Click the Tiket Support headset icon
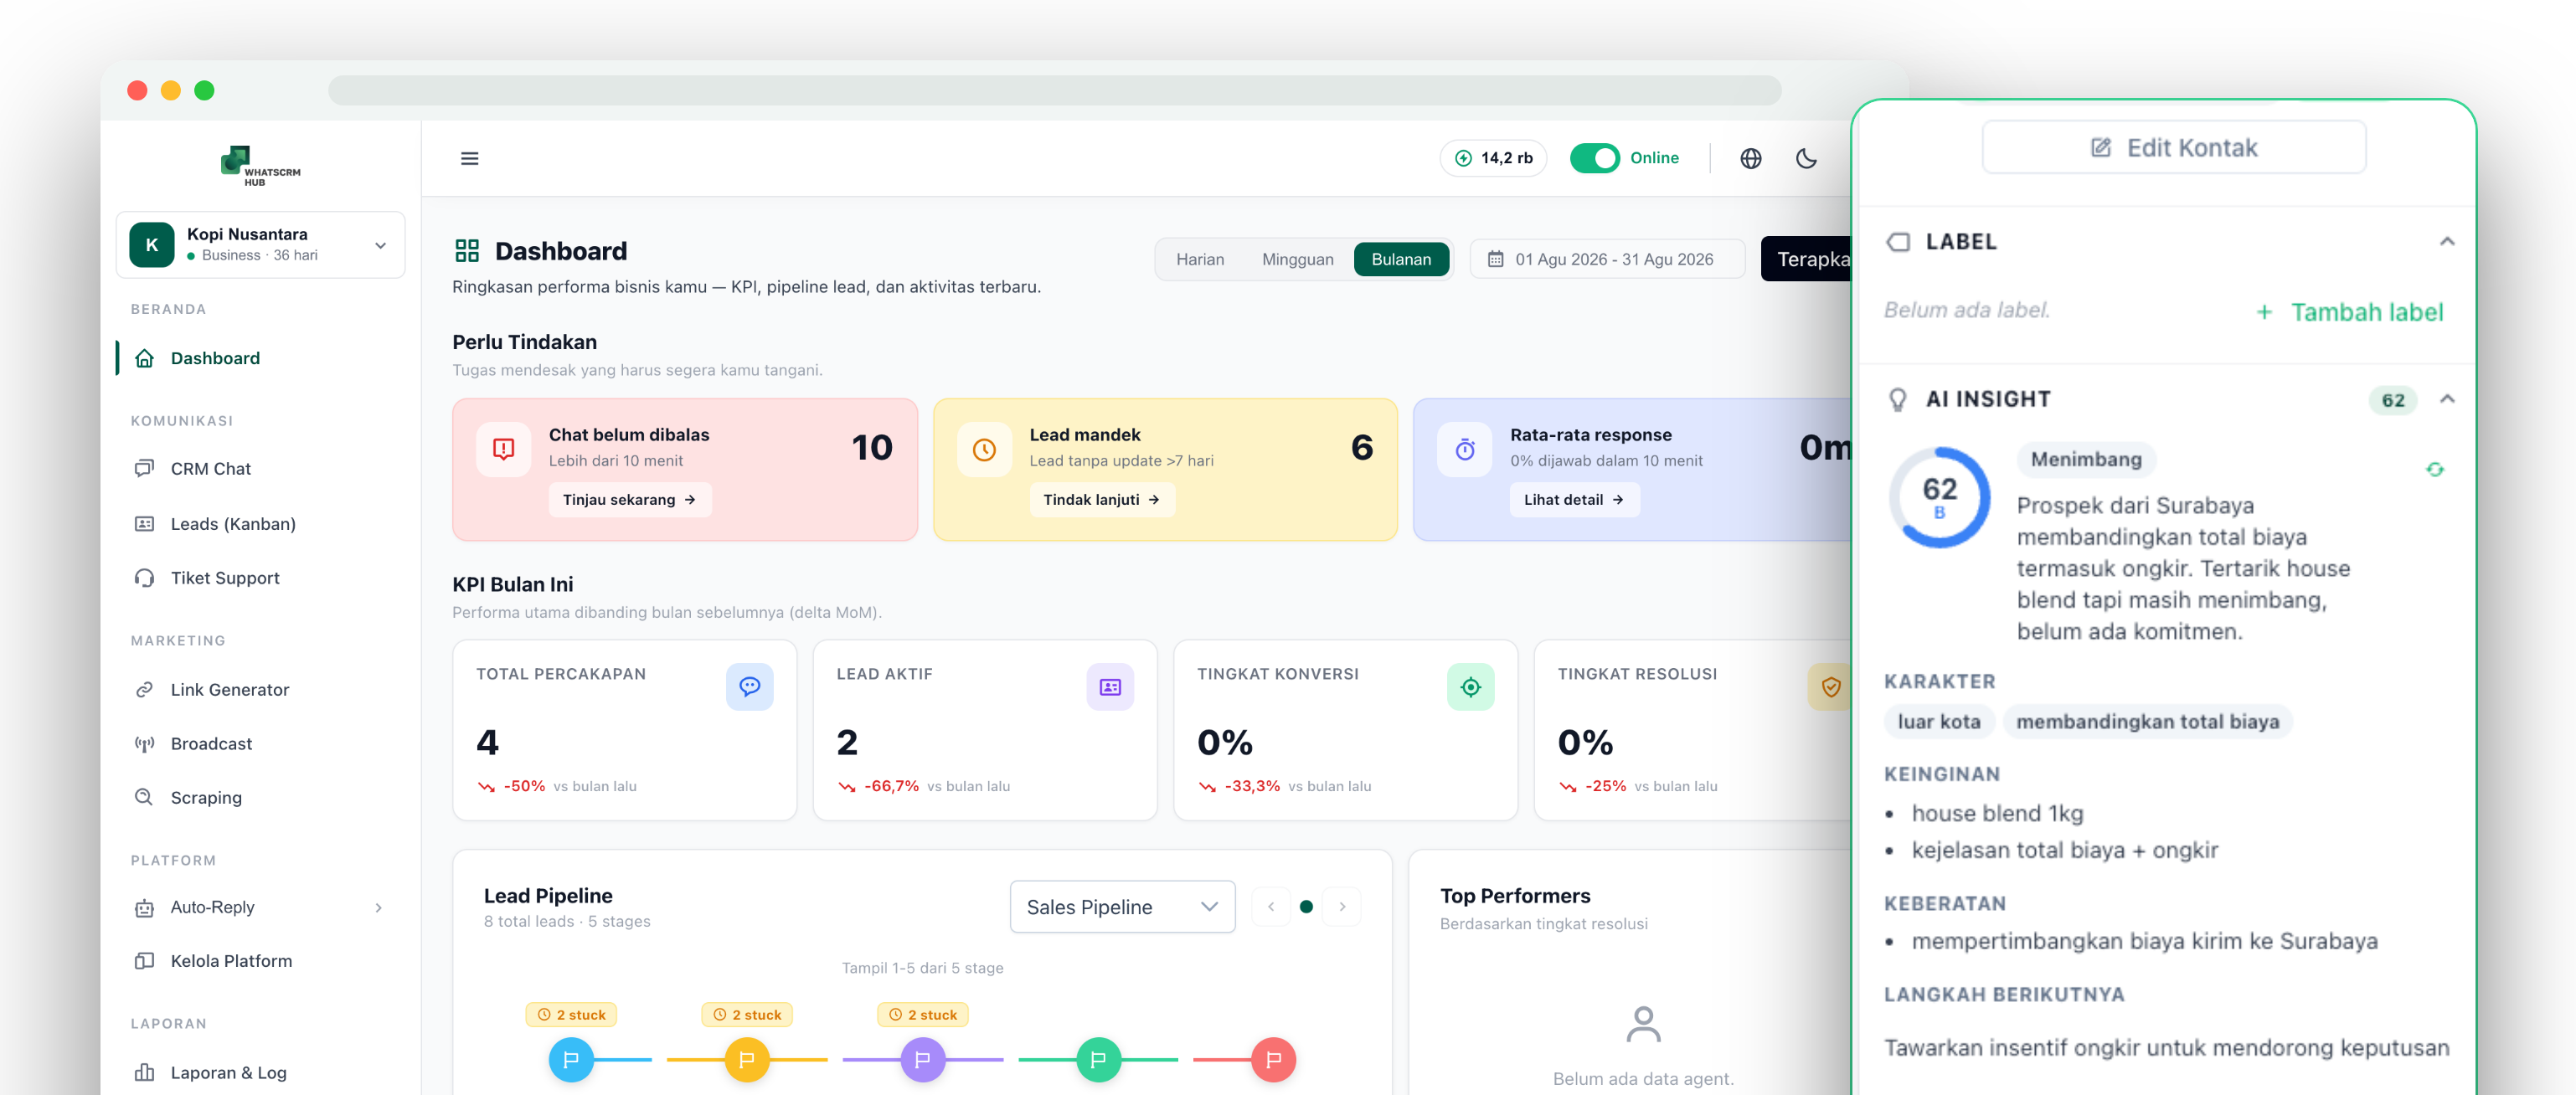The height and width of the screenshot is (1095, 2576). pos(144,577)
